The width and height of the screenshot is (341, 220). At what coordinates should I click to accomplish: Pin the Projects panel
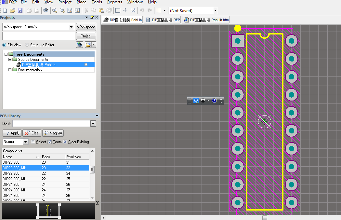(x=92, y=18)
